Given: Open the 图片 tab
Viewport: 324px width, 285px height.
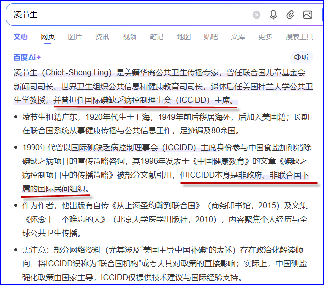Looking at the screenshot, I should pos(75,37).
